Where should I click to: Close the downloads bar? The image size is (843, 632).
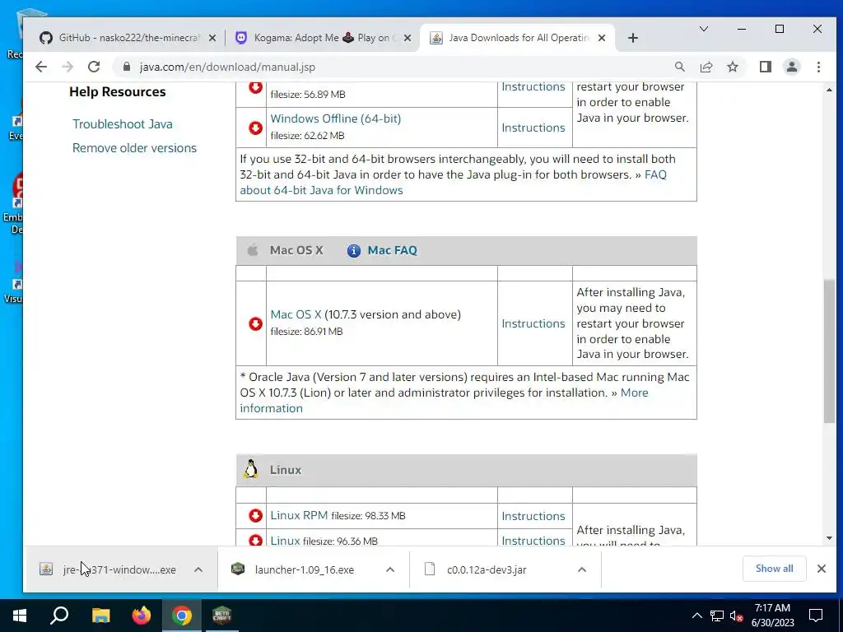821,569
